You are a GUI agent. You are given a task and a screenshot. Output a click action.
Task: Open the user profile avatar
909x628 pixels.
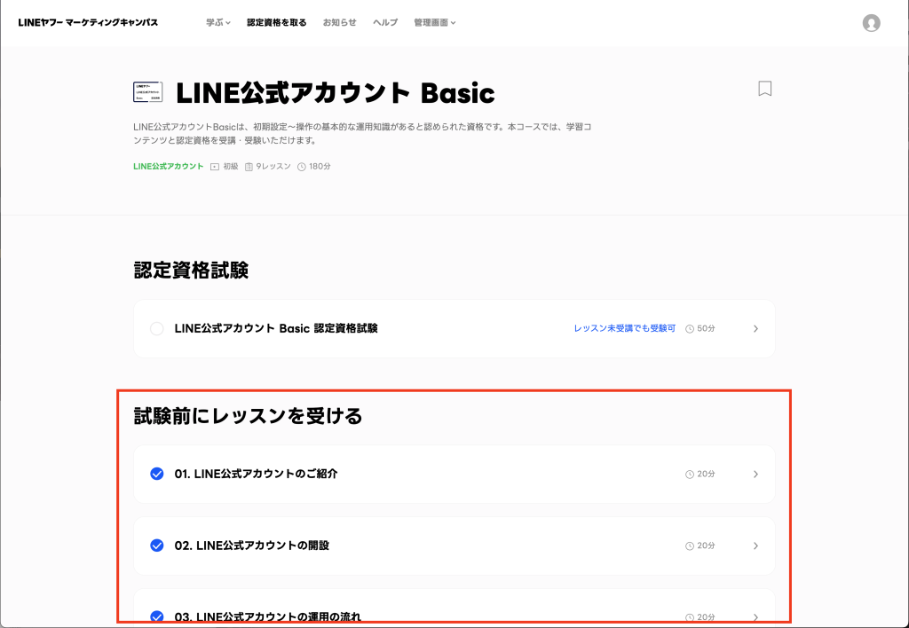(x=871, y=23)
